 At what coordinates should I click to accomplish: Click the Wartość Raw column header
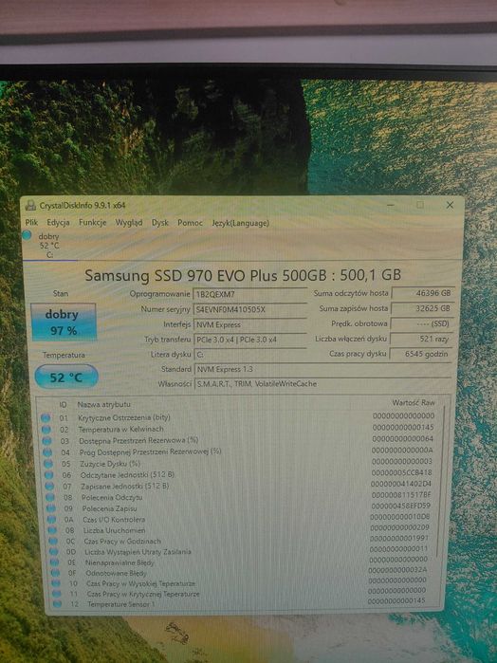pos(413,402)
